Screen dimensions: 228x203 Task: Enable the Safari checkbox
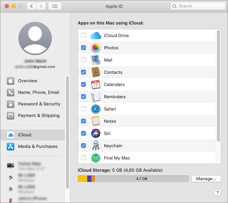(83, 109)
